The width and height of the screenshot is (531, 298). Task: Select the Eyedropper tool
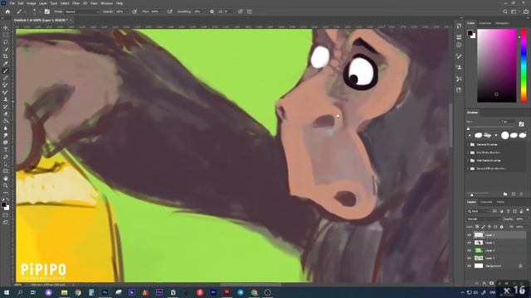(x=6, y=64)
